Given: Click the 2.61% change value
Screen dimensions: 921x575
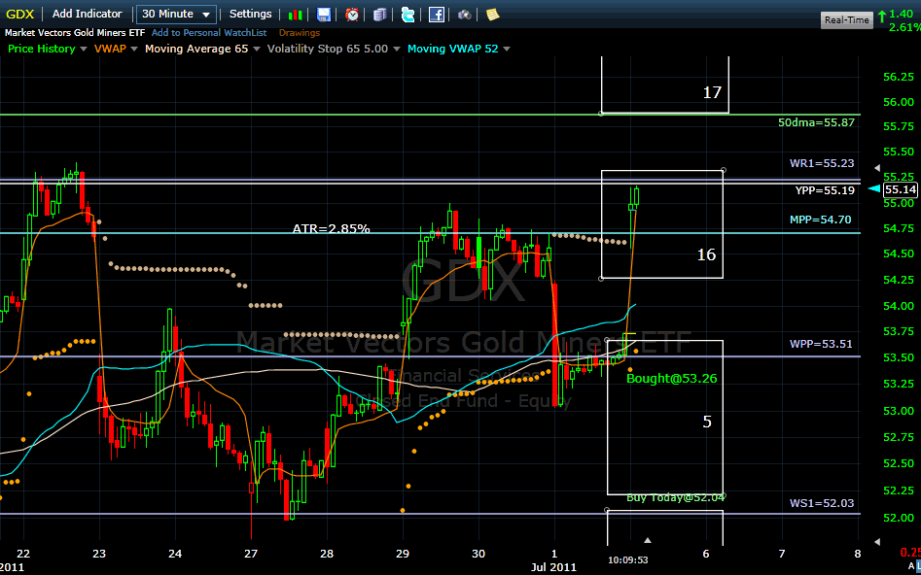Looking at the screenshot, I should [904, 27].
